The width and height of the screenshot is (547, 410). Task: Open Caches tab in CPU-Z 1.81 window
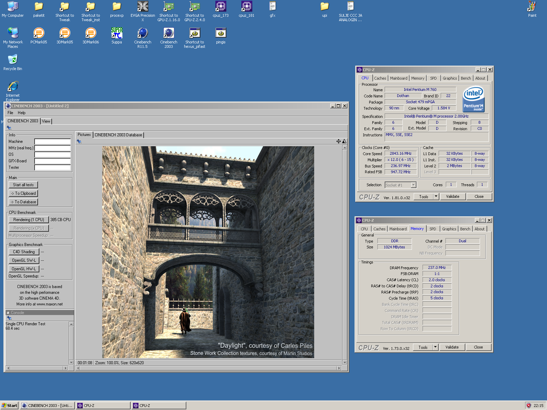[380, 78]
